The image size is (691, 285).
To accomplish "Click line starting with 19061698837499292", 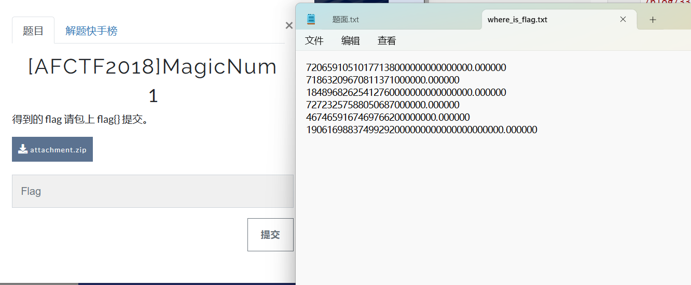I will (422, 130).
